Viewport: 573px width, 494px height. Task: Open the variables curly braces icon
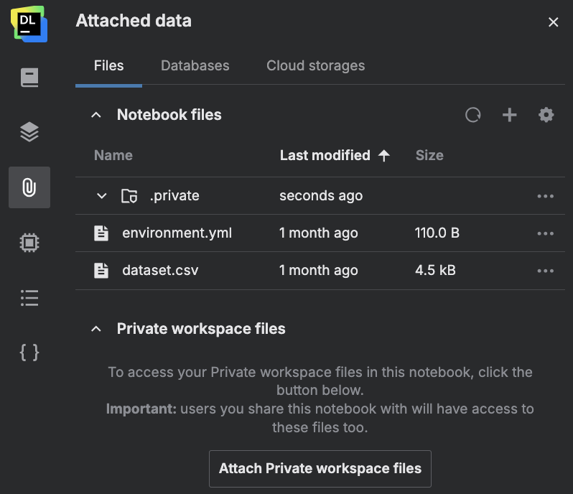[29, 352]
